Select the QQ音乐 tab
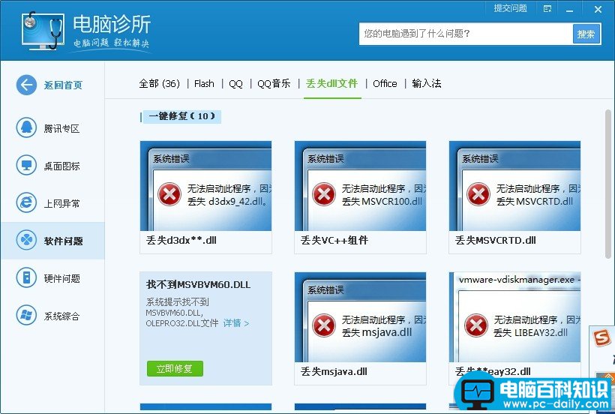This screenshot has width=615, height=414. pyautogui.click(x=274, y=83)
